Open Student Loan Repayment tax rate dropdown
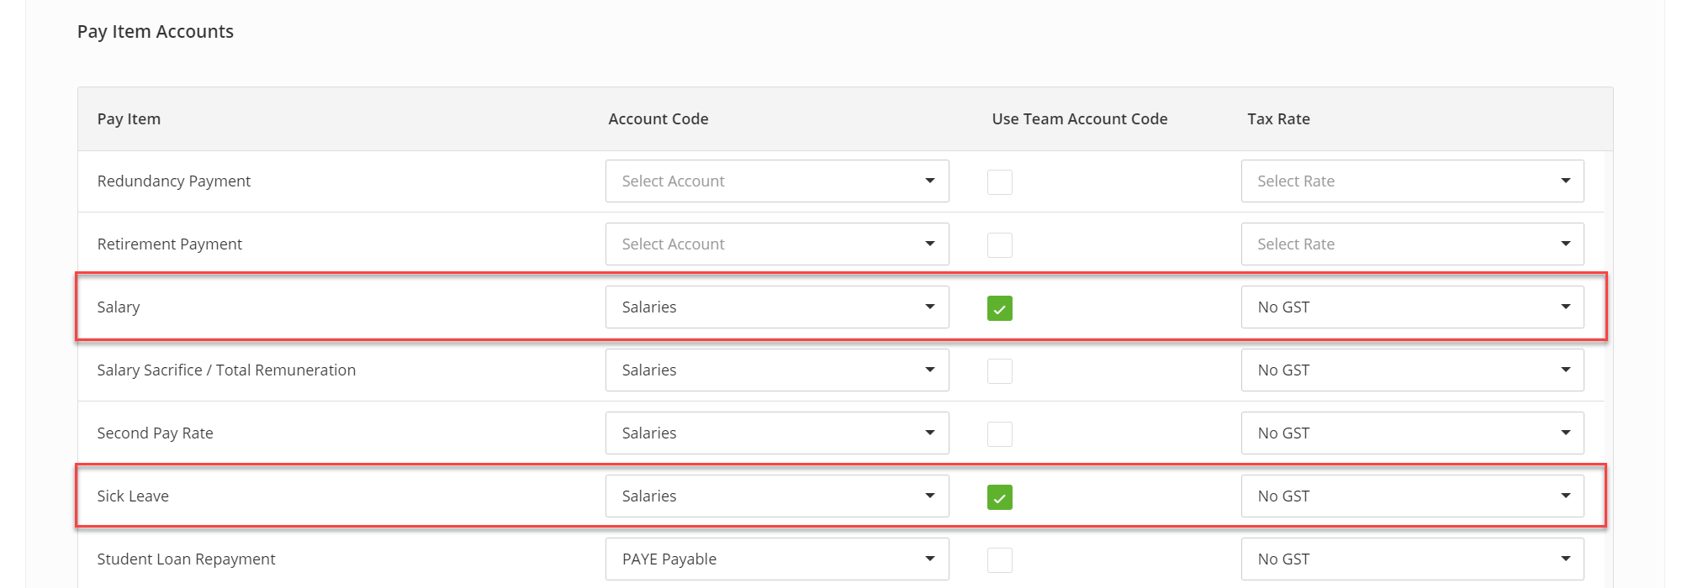This screenshot has height=588, width=1682. [1412, 559]
